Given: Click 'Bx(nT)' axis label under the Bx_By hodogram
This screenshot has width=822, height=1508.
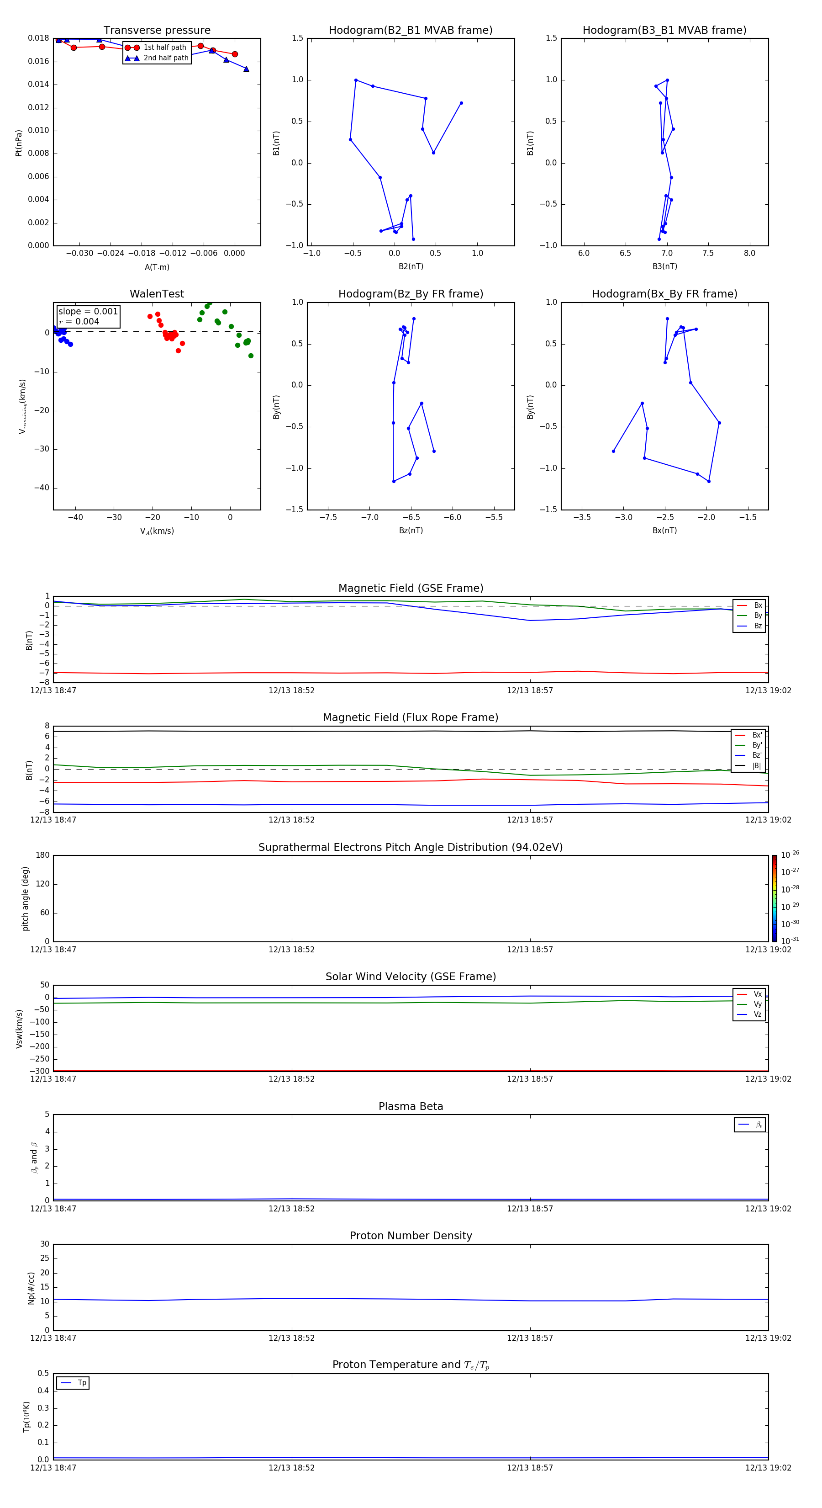Looking at the screenshot, I should pos(664,531).
